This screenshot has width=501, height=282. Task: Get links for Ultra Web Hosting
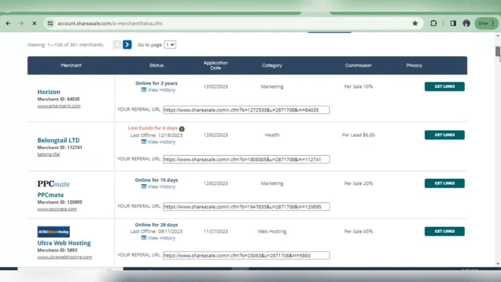pyautogui.click(x=444, y=231)
